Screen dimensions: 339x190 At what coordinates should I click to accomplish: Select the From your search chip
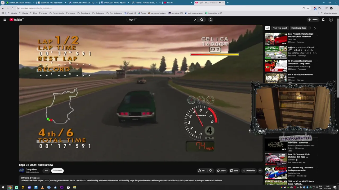[280, 28]
